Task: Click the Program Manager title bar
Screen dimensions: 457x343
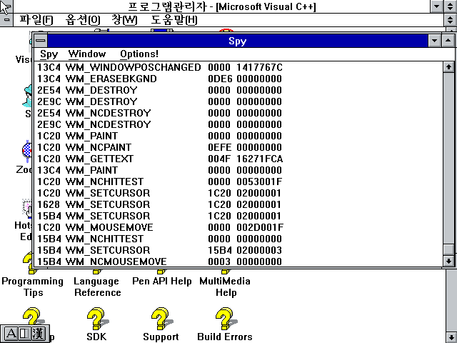Action: click(222, 6)
